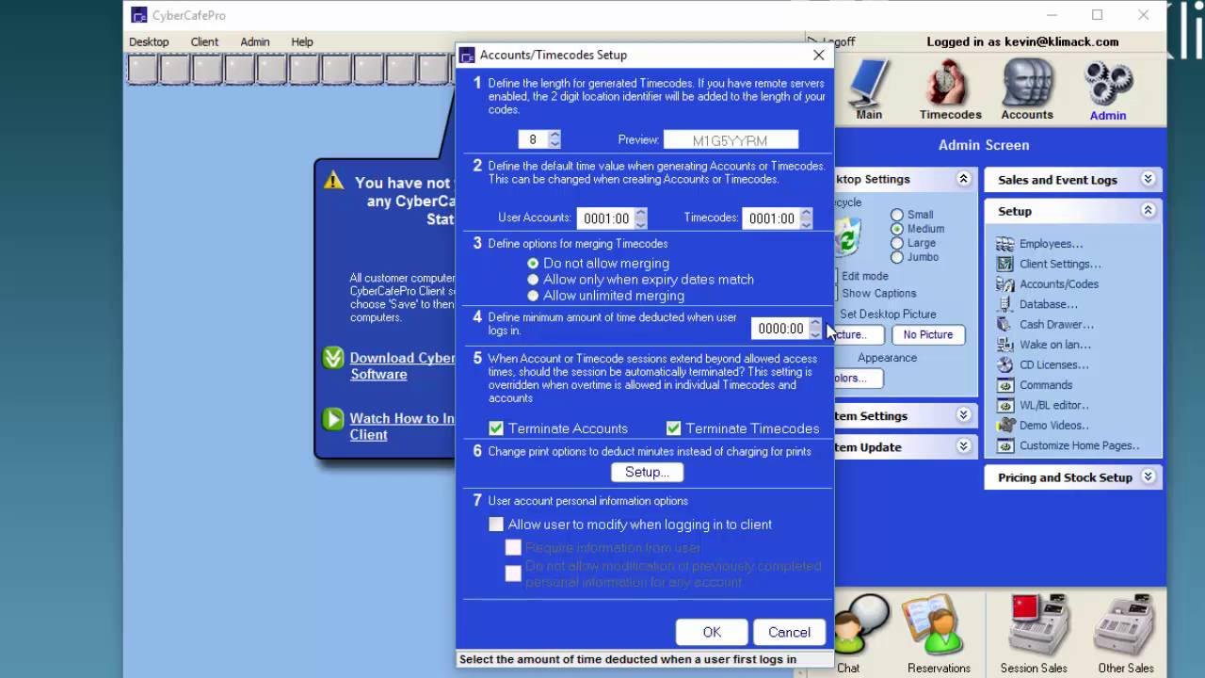Expand the System Settings panel chevron
This screenshot has height=678, width=1205.
pos(963,415)
